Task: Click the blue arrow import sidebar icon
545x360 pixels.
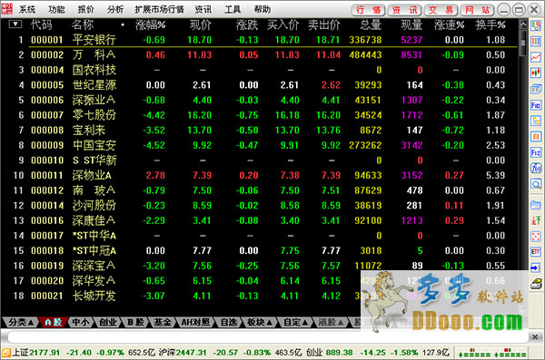Action: pos(536,268)
